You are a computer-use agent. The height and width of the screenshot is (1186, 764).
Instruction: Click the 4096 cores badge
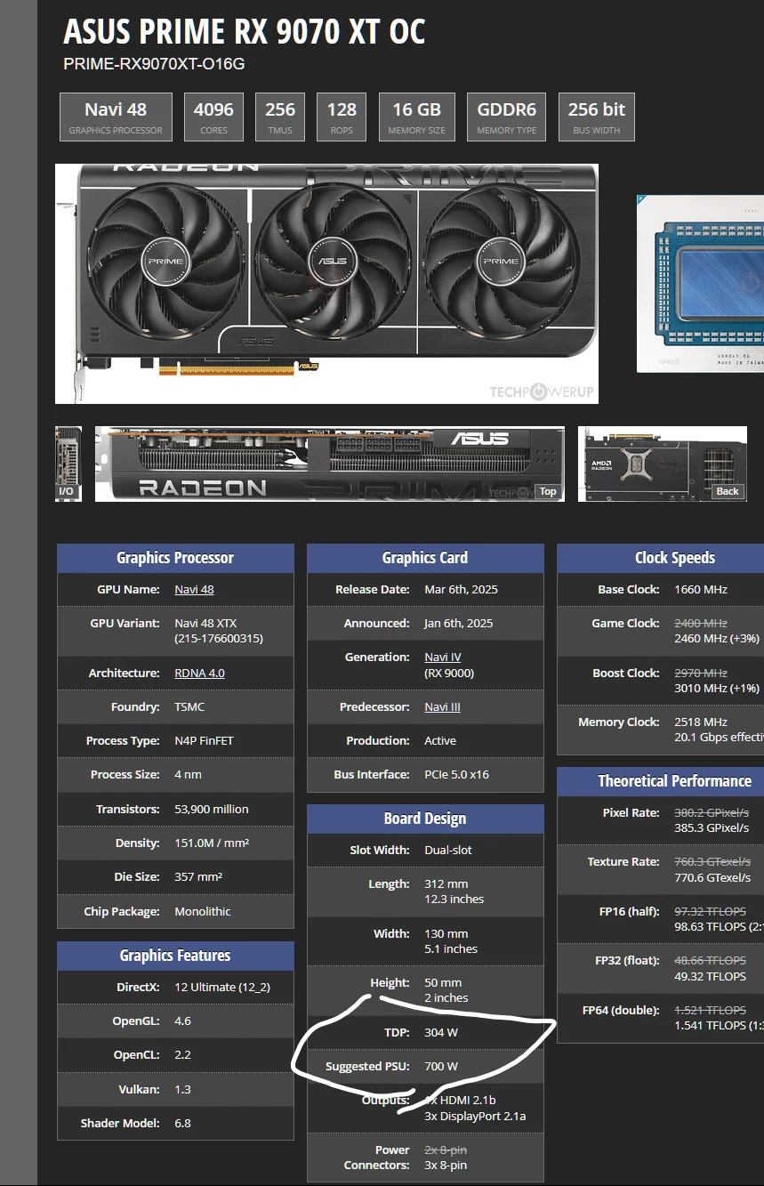pyautogui.click(x=213, y=117)
